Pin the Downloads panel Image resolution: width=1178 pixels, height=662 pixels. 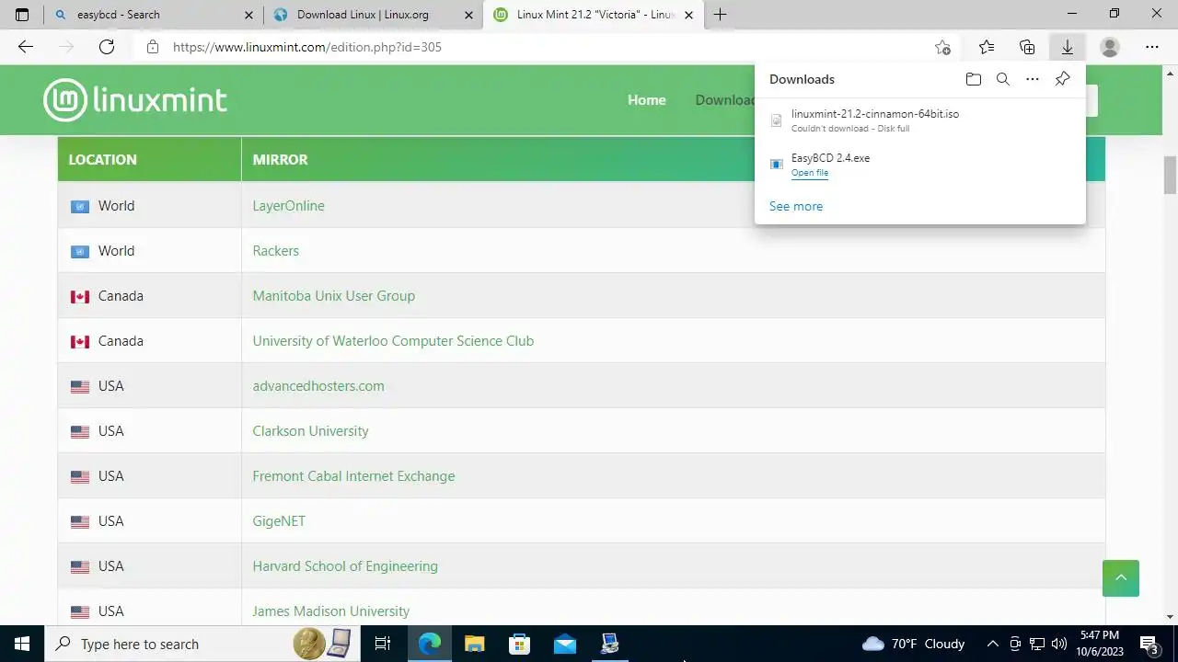point(1062,79)
